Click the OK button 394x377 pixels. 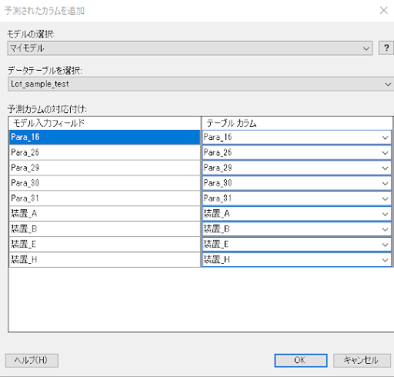click(x=301, y=360)
